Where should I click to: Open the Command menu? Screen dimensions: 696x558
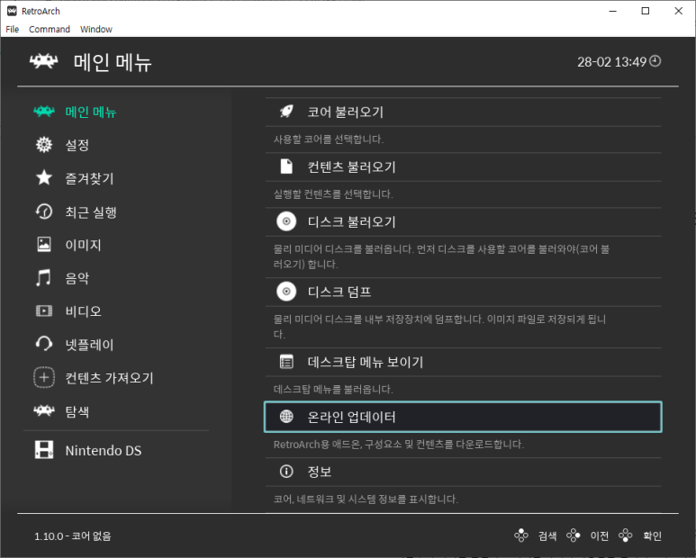pos(50,30)
